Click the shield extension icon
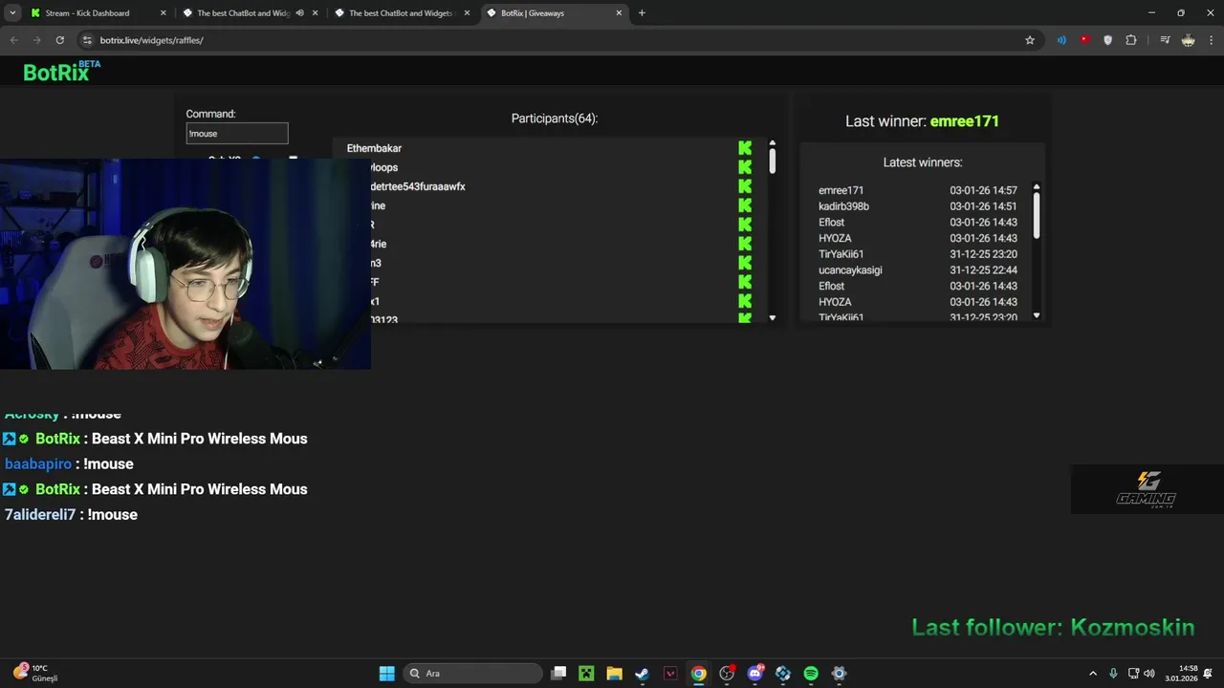1224x688 pixels. click(x=1108, y=40)
